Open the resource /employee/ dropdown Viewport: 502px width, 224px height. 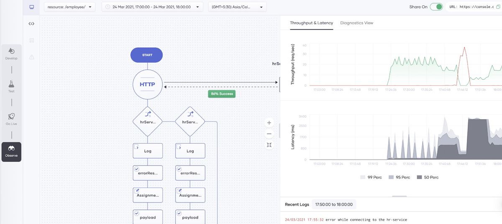[x=69, y=7]
